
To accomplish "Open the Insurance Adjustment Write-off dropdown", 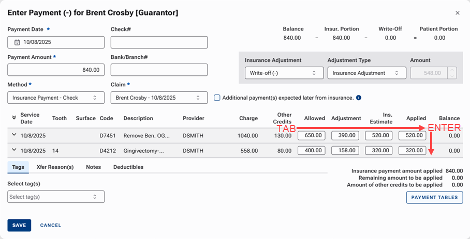I will coord(284,73).
